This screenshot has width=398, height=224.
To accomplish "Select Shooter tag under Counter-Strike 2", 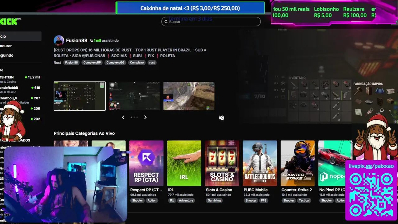I will (x=289, y=200).
